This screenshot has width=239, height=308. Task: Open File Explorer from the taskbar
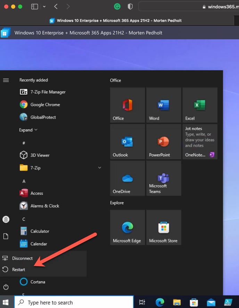177,302
